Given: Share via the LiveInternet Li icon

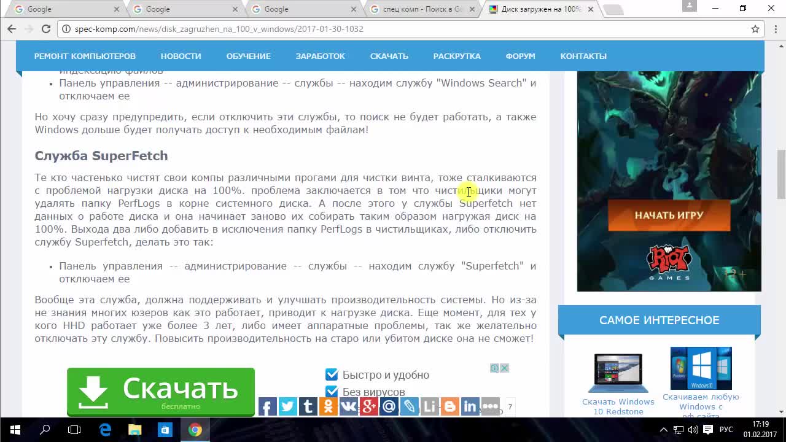Looking at the screenshot, I should tap(429, 406).
